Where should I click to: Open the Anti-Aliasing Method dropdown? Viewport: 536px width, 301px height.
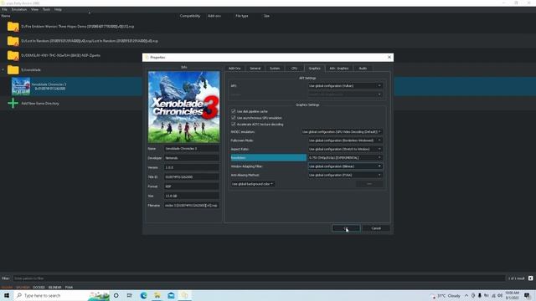tap(345, 175)
